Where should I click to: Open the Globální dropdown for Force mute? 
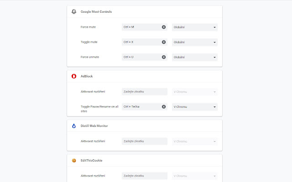tap(195, 27)
